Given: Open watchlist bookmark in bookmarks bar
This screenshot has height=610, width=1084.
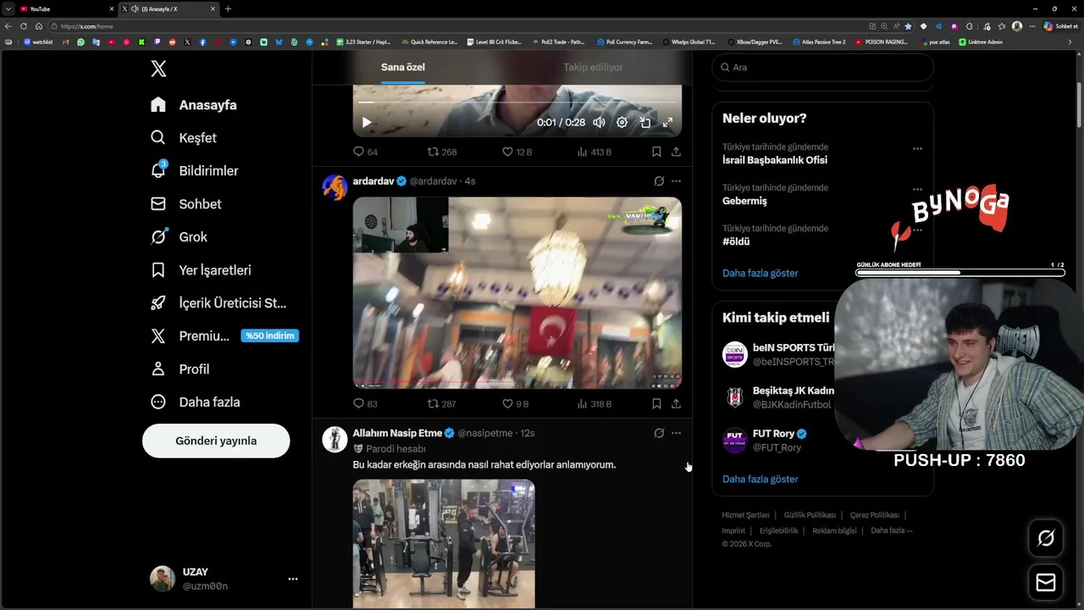Looking at the screenshot, I should tap(38, 42).
